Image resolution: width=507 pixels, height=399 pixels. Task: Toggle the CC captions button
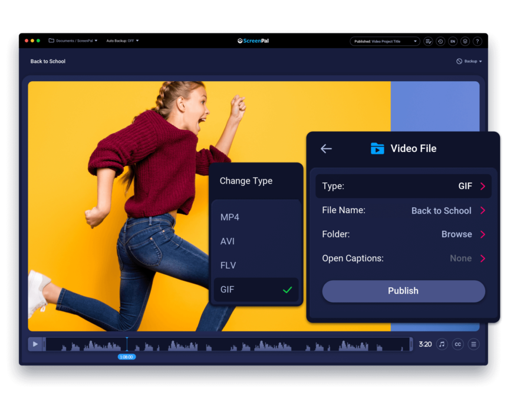tap(457, 344)
